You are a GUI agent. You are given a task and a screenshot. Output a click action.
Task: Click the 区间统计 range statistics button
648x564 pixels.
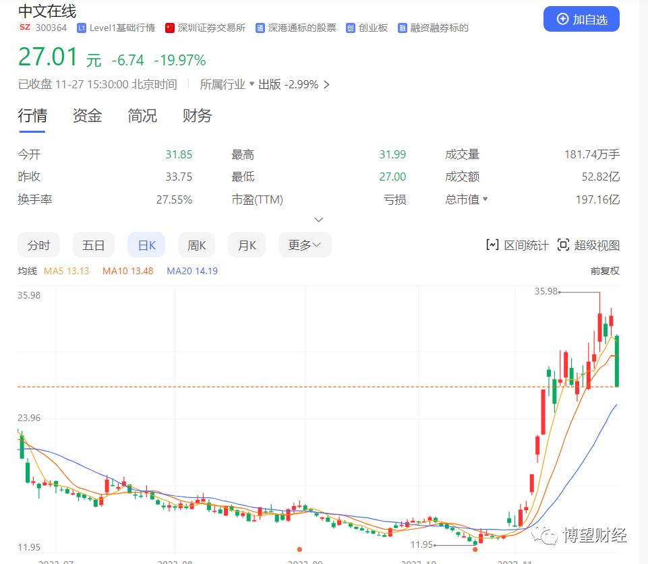pyautogui.click(x=517, y=245)
